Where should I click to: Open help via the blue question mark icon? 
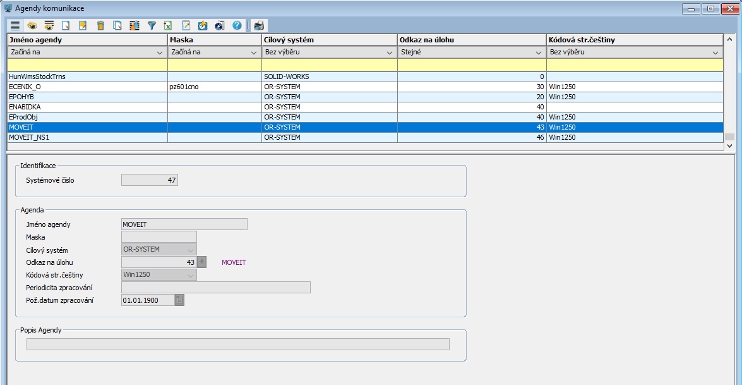[x=237, y=26]
